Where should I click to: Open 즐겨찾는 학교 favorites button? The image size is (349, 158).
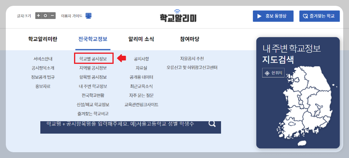coord(320,16)
